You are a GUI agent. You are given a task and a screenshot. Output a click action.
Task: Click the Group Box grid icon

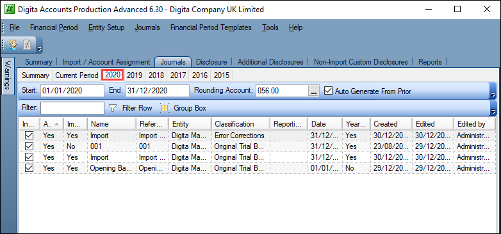tap(164, 108)
